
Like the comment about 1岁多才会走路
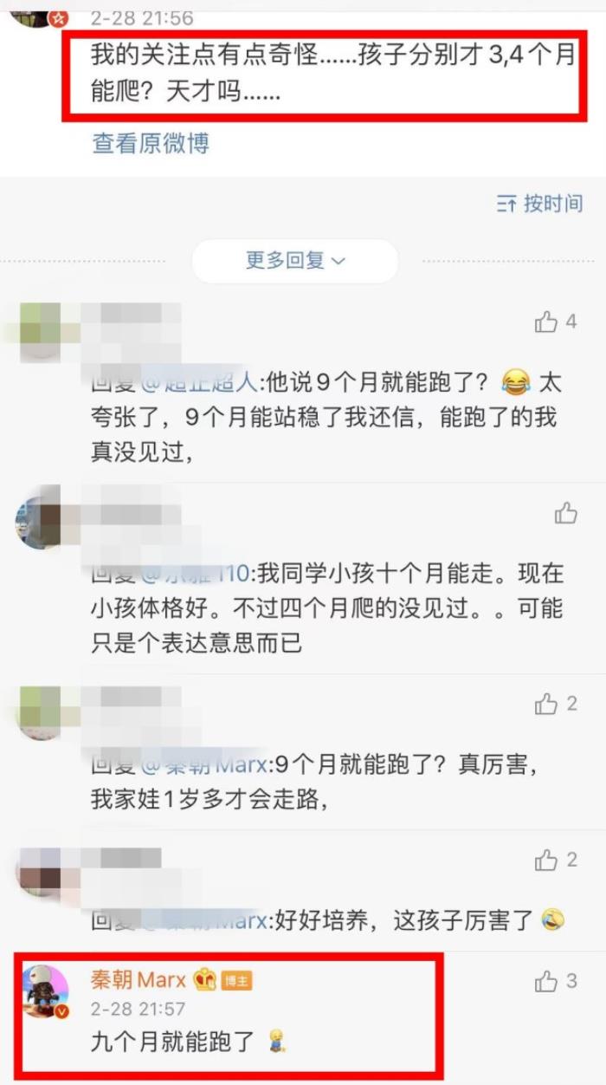[545, 704]
